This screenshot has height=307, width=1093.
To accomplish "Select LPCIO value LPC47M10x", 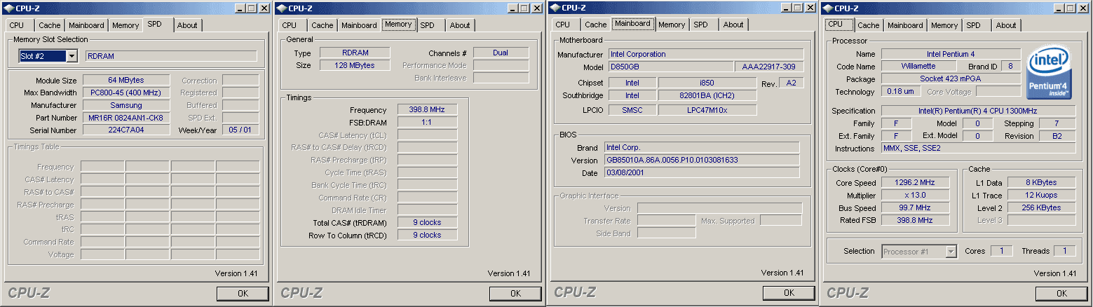I will (707, 110).
